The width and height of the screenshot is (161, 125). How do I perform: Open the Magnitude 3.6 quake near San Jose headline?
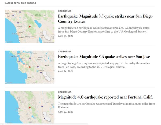tap(104, 57)
